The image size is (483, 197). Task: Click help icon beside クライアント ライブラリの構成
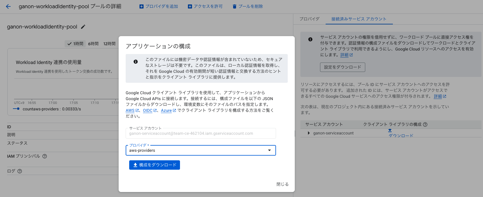tap(425, 124)
